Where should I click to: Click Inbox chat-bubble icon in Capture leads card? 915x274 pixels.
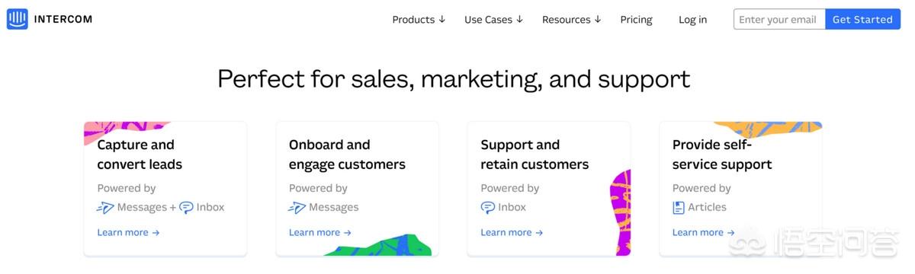pyautogui.click(x=186, y=207)
